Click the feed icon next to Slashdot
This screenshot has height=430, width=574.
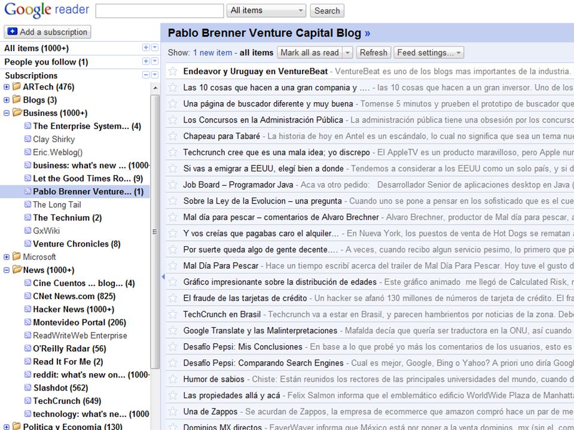point(28,388)
